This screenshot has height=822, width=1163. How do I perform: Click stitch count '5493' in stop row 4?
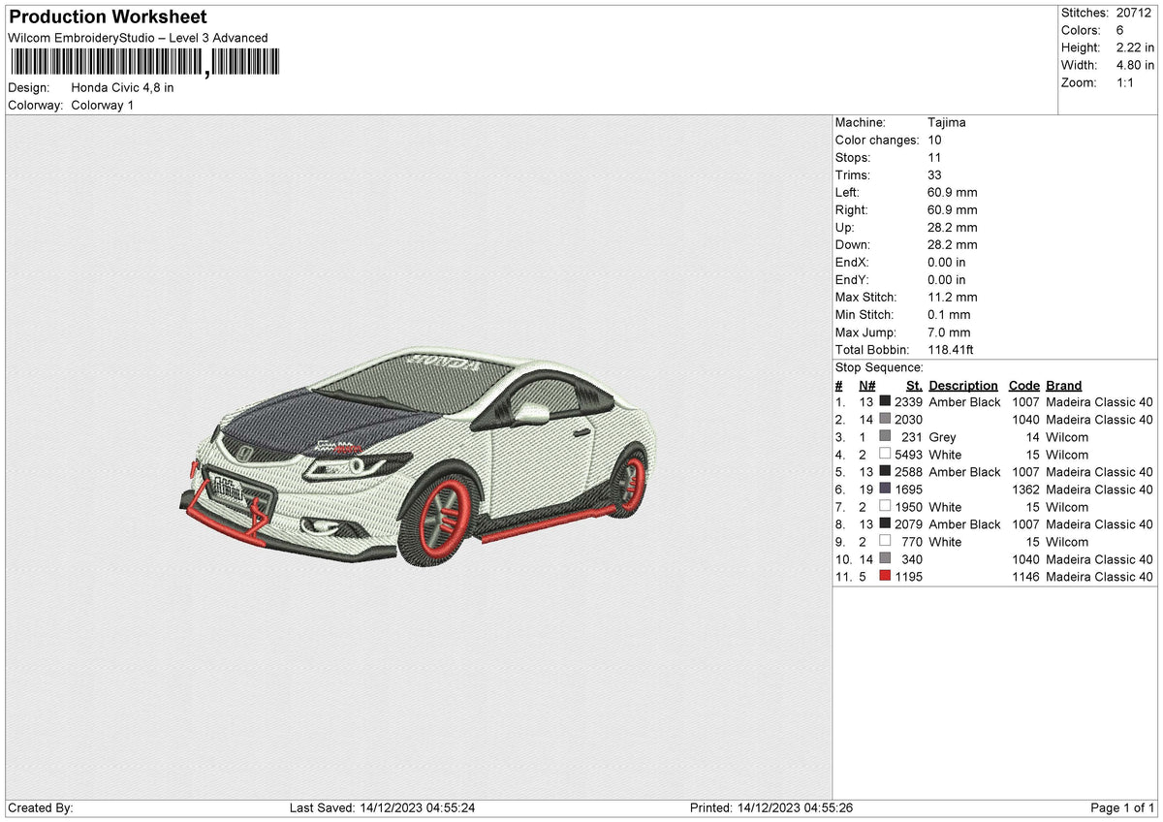click(908, 454)
